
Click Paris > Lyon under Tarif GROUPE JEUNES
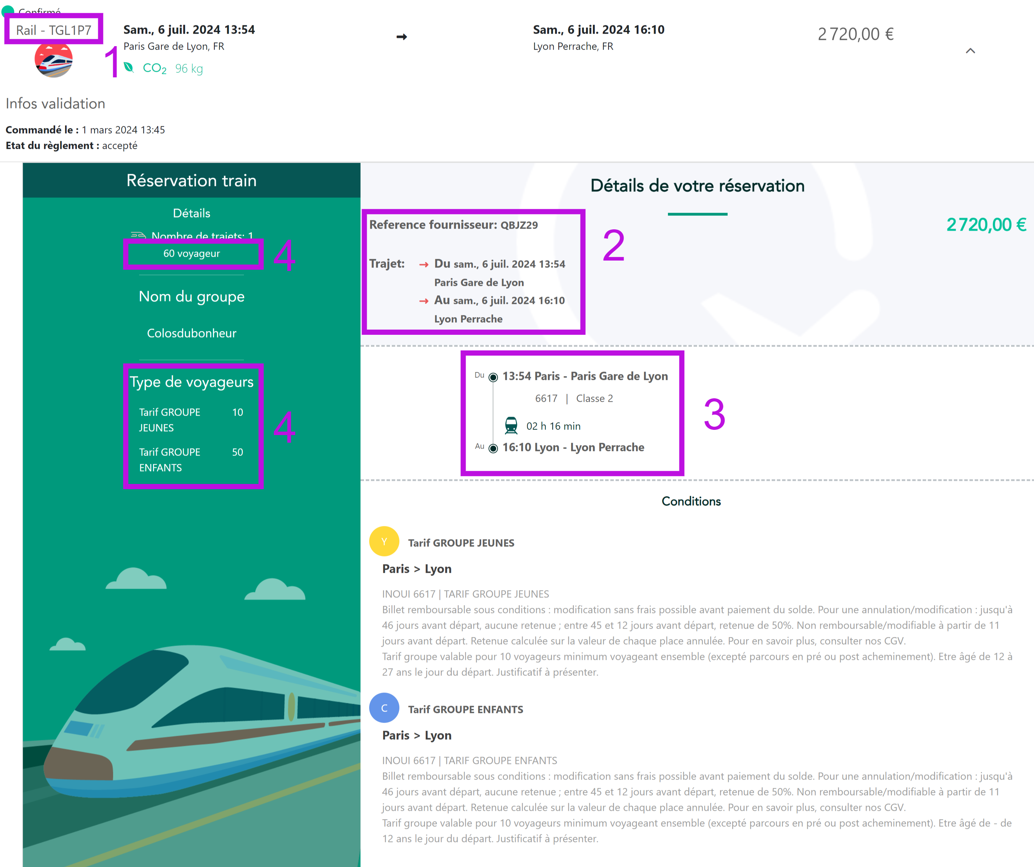pyautogui.click(x=417, y=569)
